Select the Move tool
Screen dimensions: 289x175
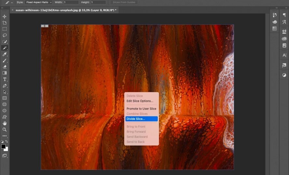point(5,16)
